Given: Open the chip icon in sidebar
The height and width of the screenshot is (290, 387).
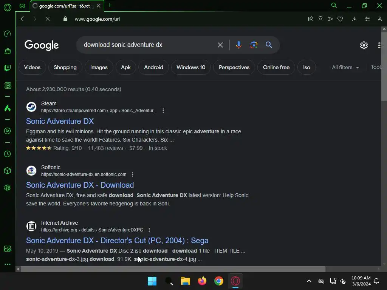Looking at the screenshot, I should pos(8,85).
